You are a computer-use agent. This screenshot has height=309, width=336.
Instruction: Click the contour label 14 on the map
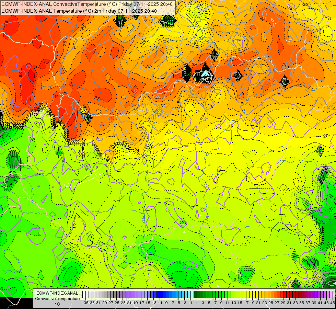point(244,244)
